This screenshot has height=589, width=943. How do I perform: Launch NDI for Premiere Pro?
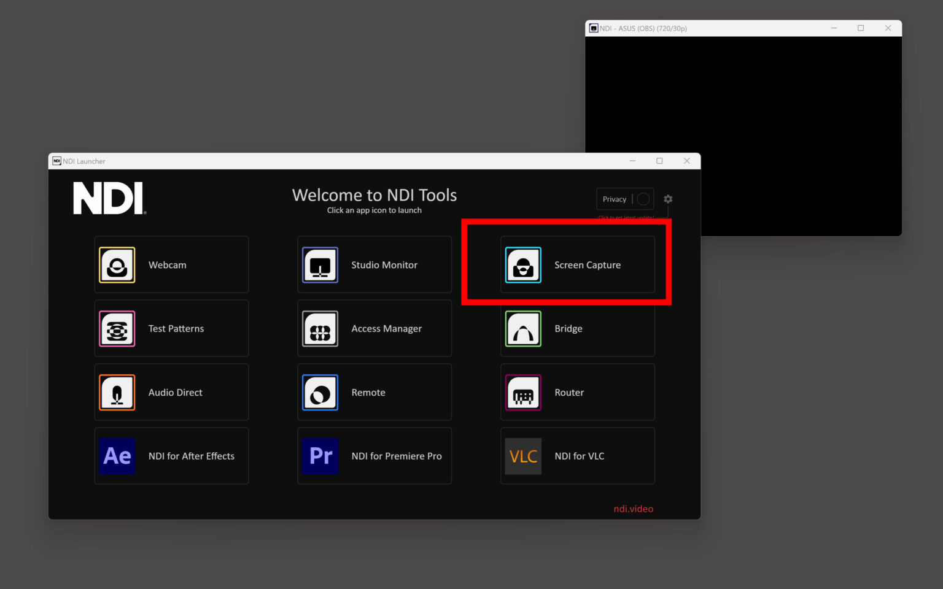click(374, 456)
